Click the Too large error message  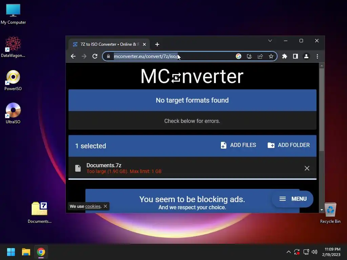point(124,171)
